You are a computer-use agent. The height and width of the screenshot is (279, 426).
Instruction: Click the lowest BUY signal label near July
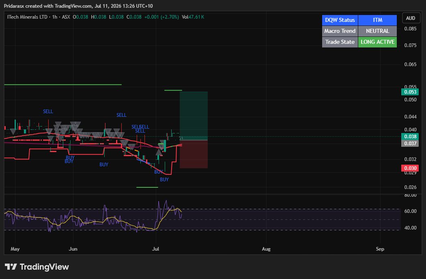[164, 180]
